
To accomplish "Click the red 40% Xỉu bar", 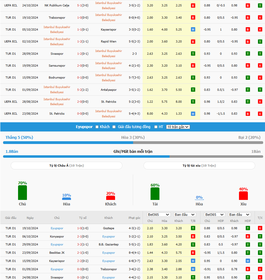I will 243,196.
